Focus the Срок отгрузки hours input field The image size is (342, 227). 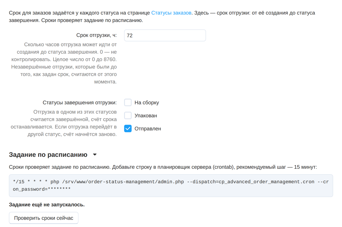(x=165, y=35)
